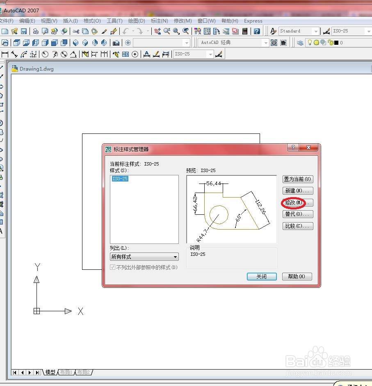Open the 工具(T) menu
Viewport: 372px width, 386px height.
(x=114, y=21)
